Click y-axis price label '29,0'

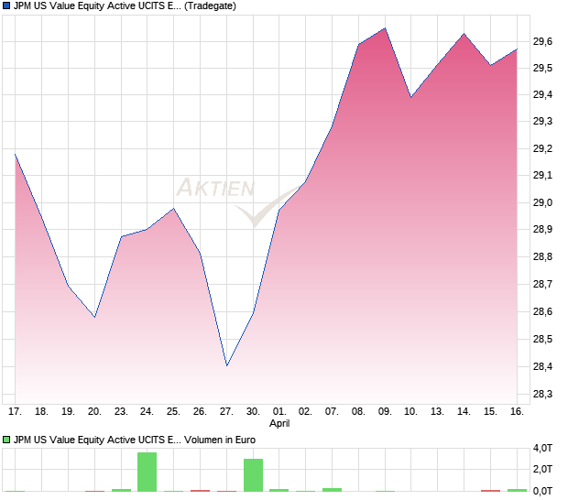click(x=542, y=202)
